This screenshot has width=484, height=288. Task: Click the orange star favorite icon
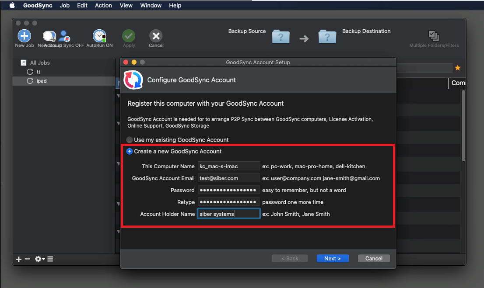458,68
